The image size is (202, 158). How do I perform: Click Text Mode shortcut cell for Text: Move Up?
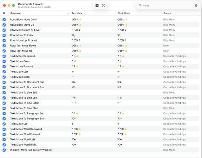pos(73,124)
